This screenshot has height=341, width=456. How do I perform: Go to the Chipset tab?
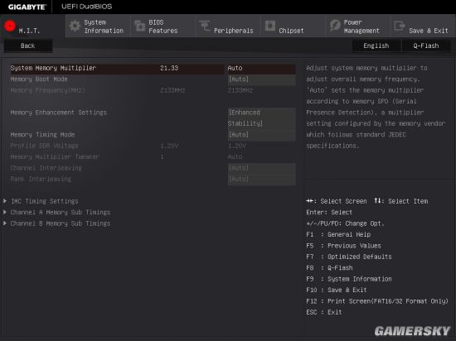coord(293,26)
